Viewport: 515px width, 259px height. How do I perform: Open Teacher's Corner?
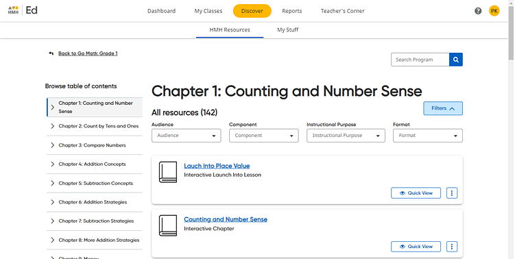(343, 11)
